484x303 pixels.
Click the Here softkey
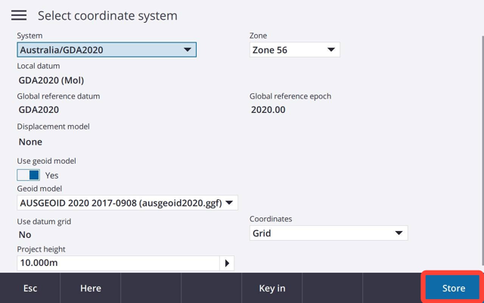[91, 288]
